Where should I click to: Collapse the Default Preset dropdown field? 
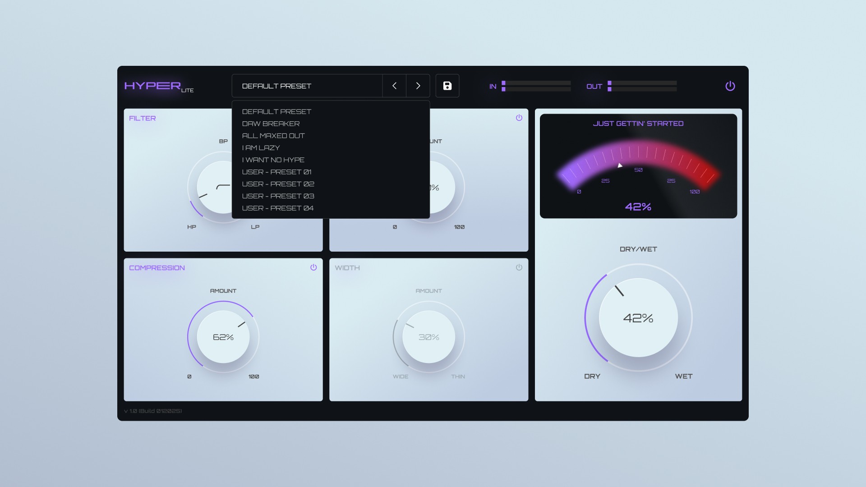click(x=307, y=86)
